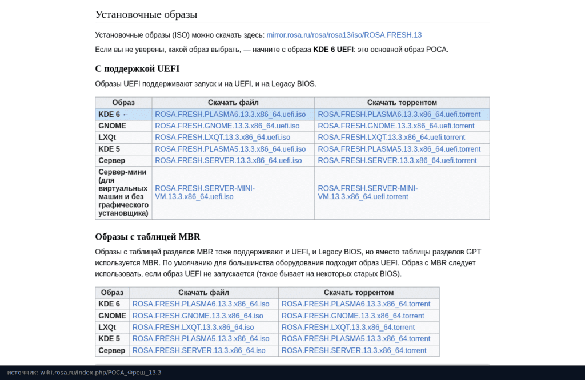Download ROSA.FRESH.GNOME.13.3.x86_64.uefi.torrent

[396, 126]
